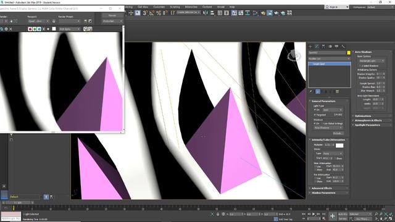The image size is (395, 222).
Task: Switch to the Motion command panel tab
Action: (x=330, y=47)
